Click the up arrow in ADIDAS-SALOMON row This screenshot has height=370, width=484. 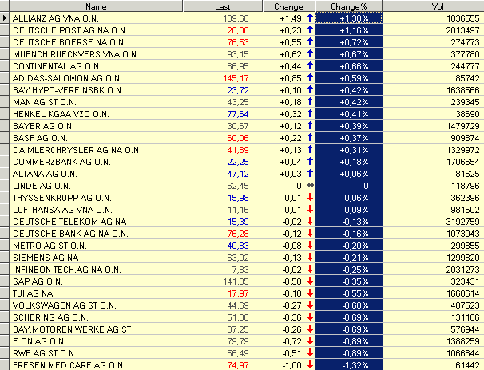[310, 78]
